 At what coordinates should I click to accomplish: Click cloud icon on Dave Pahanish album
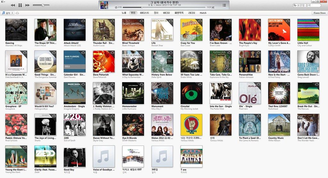tap(112, 53)
